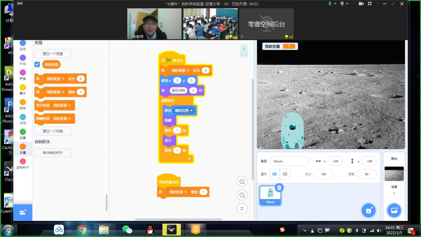421x237 pixels.
Task: Click the choose a sprite cat button
Action: pyautogui.click(x=369, y=211)
